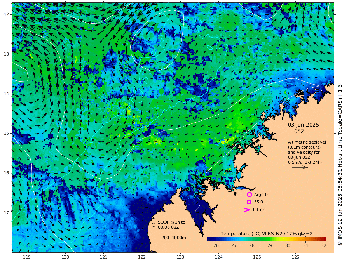342x264 pixels.
Task: Click latitude axis label -16
Action: coord(6,173)
